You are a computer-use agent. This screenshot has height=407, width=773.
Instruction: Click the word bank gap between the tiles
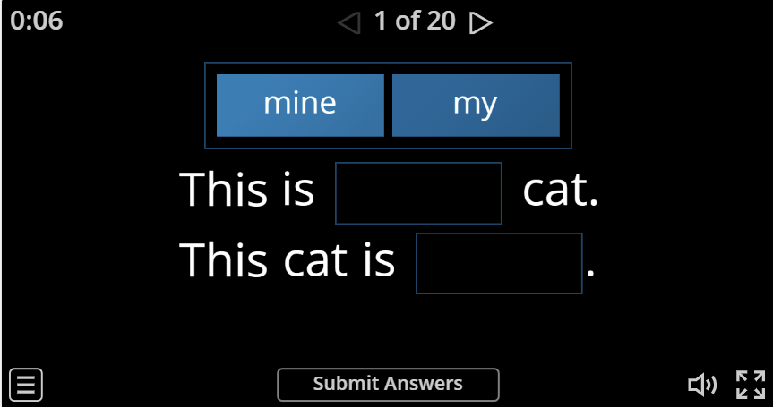388,106
